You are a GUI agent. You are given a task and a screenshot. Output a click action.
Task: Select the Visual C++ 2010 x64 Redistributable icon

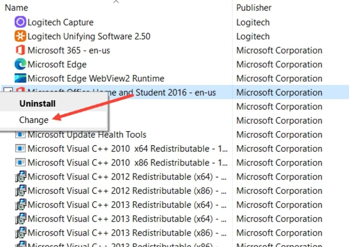pos(21,149)
